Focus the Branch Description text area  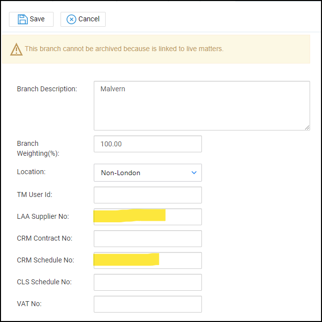[201, 106]
